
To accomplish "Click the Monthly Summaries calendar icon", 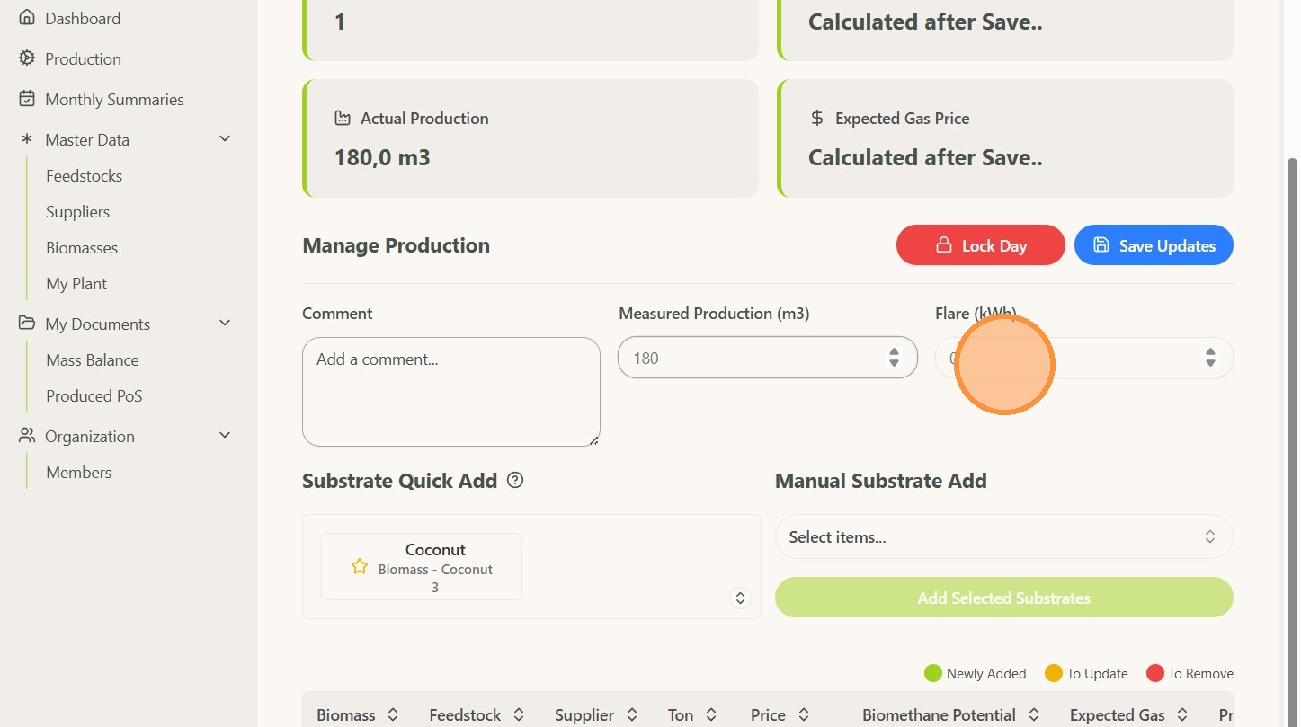I will [27, 99].
